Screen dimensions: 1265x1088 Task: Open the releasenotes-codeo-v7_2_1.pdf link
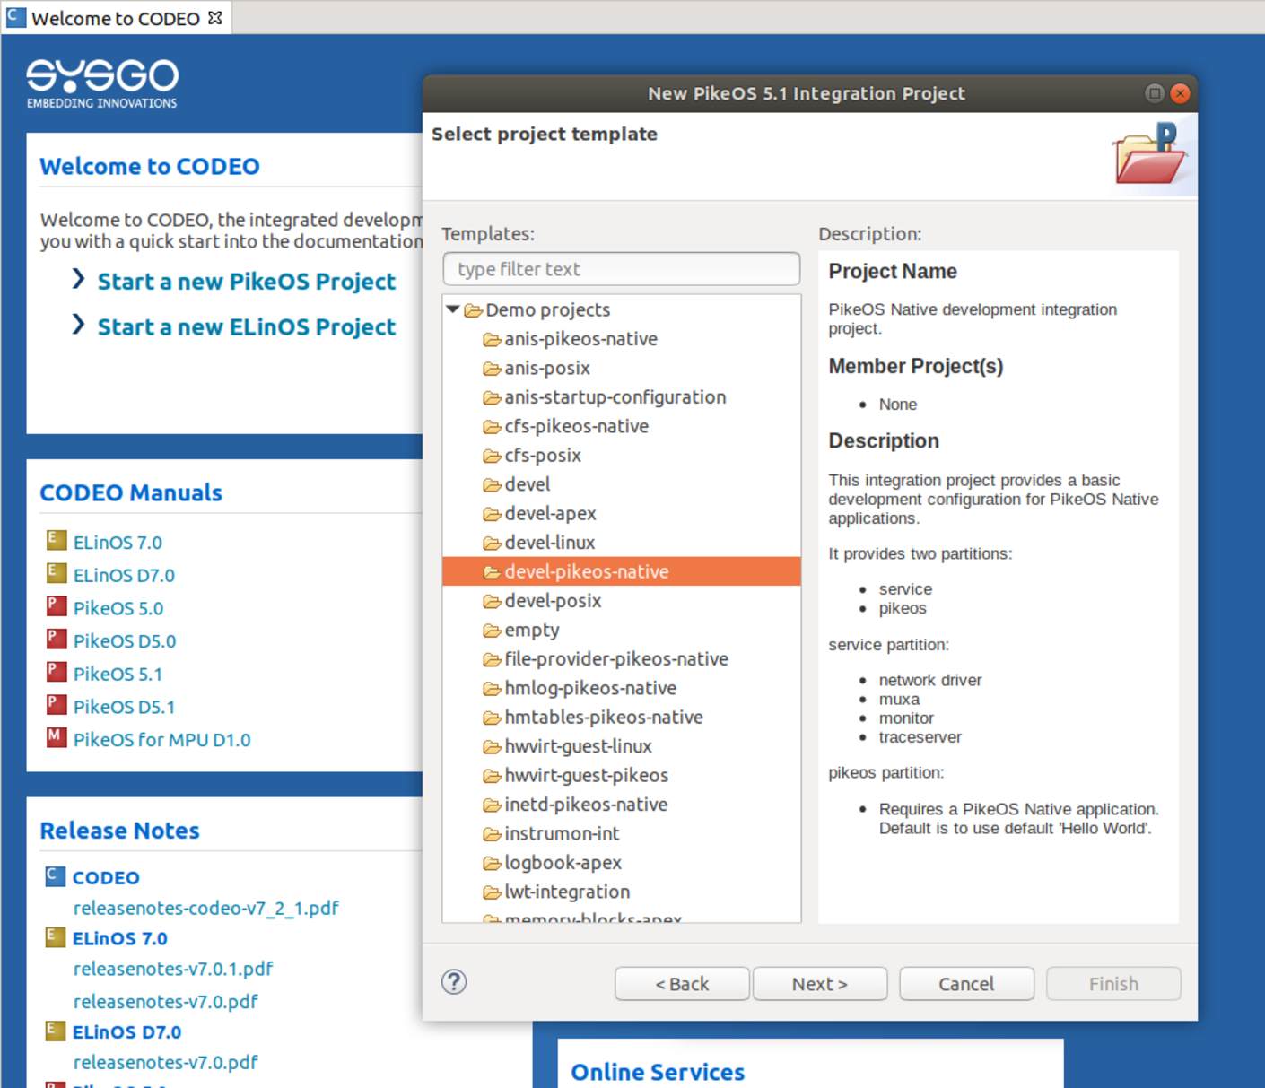point(205,908)
